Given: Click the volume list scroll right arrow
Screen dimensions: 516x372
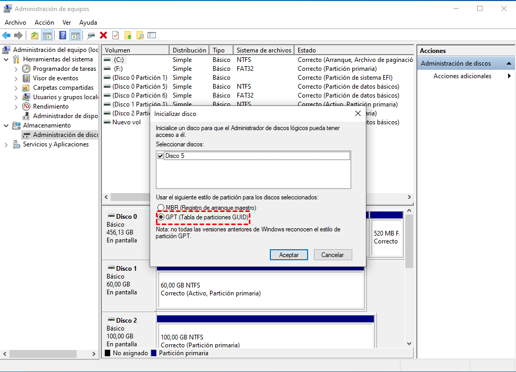Looking at the screenshot, I should point(409,197).
